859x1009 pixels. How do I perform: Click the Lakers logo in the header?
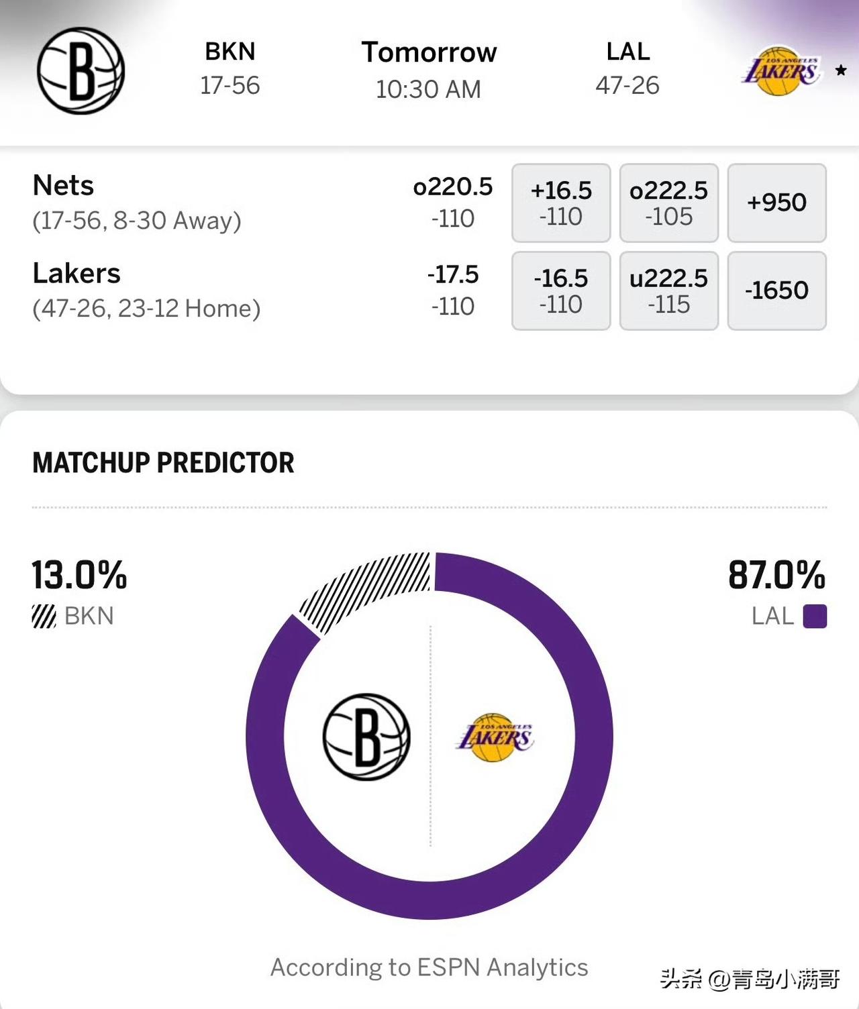tap(784, 70)
